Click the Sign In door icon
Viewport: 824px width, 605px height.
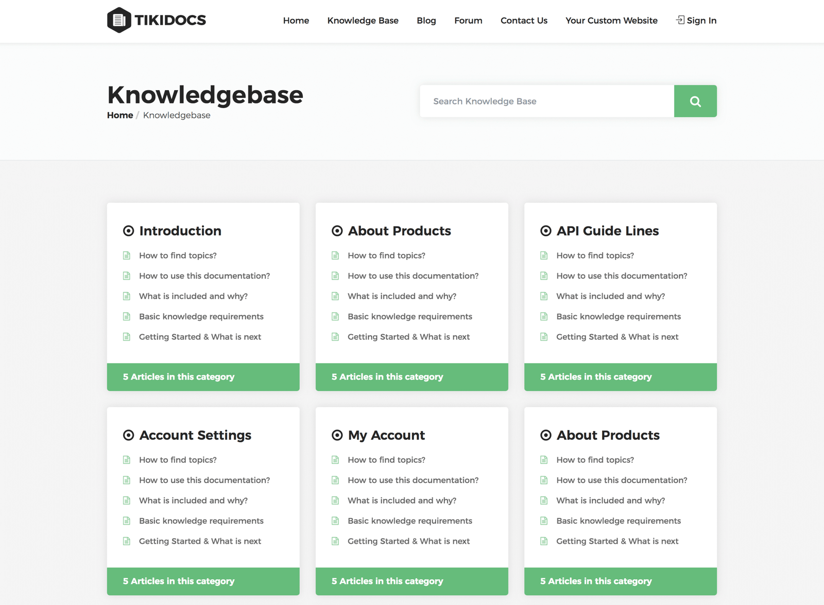pos(680,20)
